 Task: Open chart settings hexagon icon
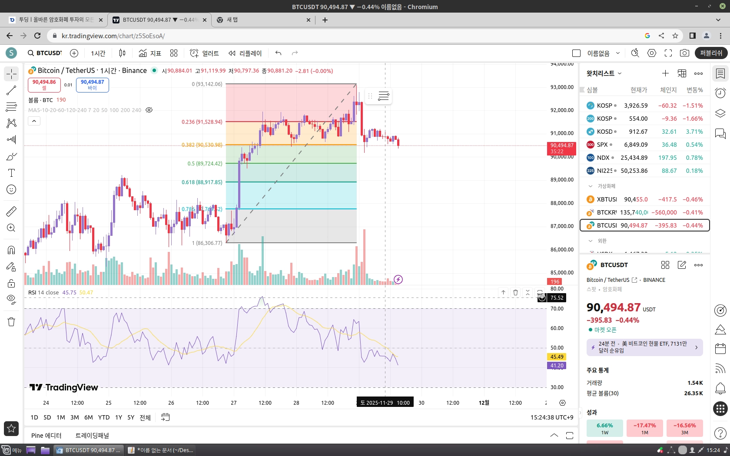[x=652, y=53]
